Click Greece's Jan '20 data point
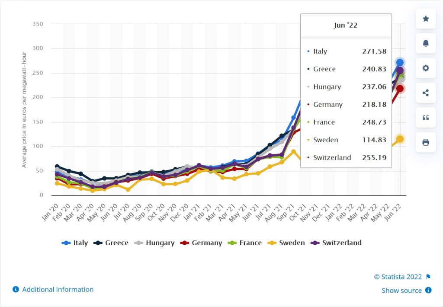This screenshot has width=443, height=307. pos(57,166)
